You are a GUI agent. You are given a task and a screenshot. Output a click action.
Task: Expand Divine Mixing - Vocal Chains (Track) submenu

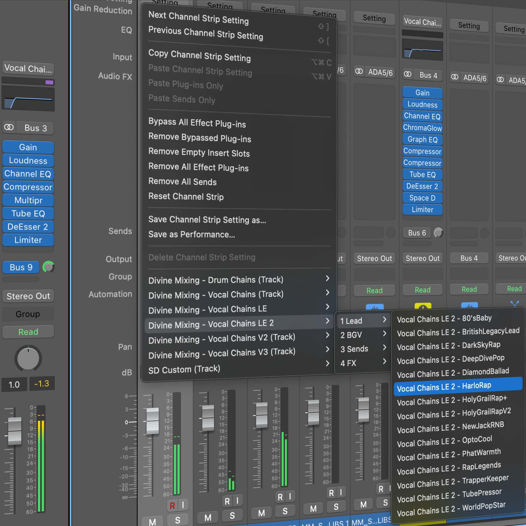[x=239, y=294]
